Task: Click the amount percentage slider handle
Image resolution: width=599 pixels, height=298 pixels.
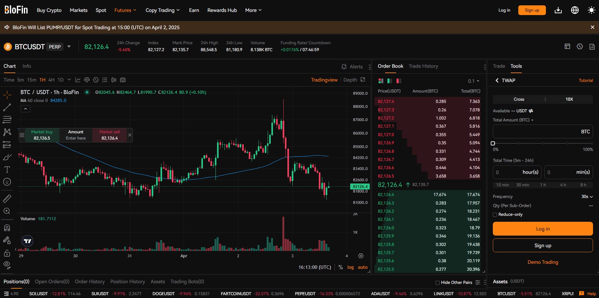Action: click(493, 143)
